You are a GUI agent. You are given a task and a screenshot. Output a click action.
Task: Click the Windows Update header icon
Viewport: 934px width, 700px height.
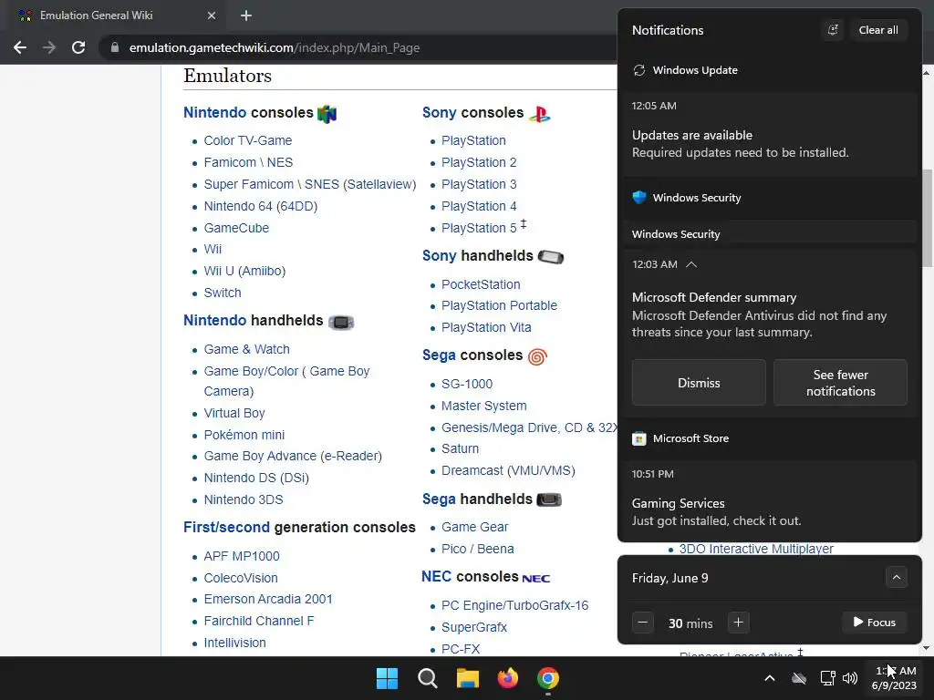[x=639, y=70]
